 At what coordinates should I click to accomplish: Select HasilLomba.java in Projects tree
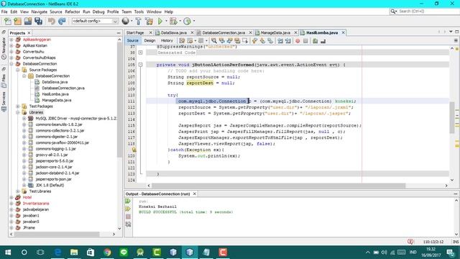pyautogui.click(x=55, y=94)
